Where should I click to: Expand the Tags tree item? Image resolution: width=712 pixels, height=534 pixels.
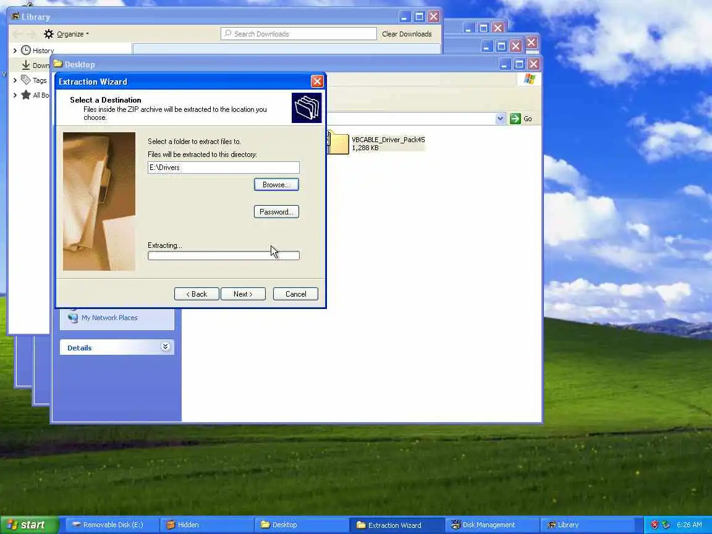click(x=15, y=80)
